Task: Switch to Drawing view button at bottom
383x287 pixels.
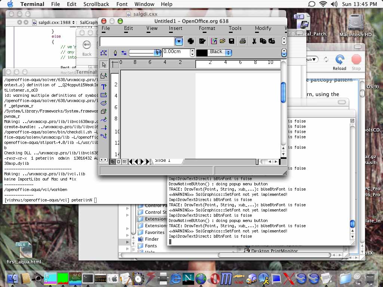Action: (113, 161)
